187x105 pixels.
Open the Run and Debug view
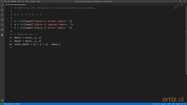tap(2, 20)
